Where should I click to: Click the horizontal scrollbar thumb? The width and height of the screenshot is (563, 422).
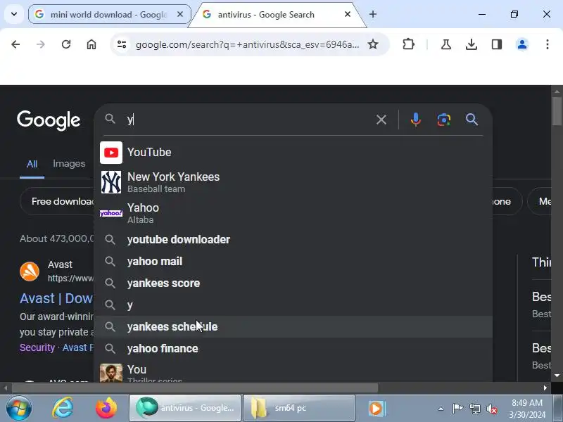(x=195, y=388)
